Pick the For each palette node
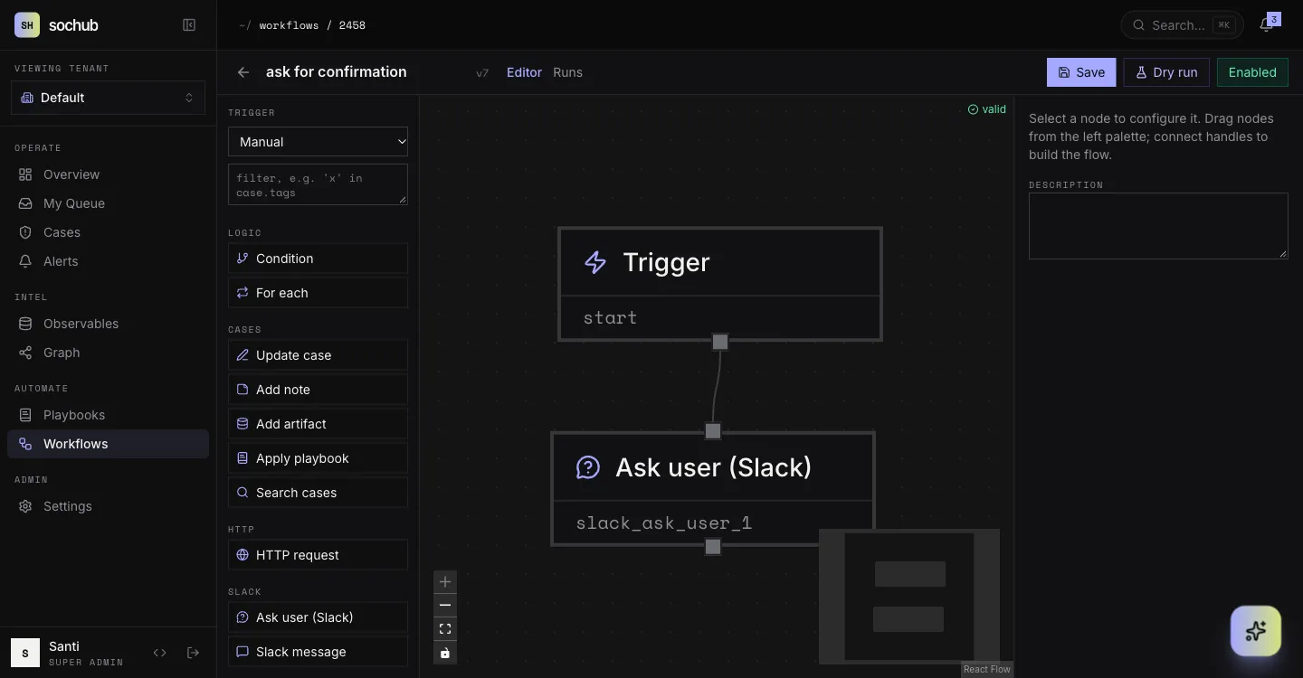Image resolution: width=1303 pixels, height=678 pixels. tap(318, 293)
